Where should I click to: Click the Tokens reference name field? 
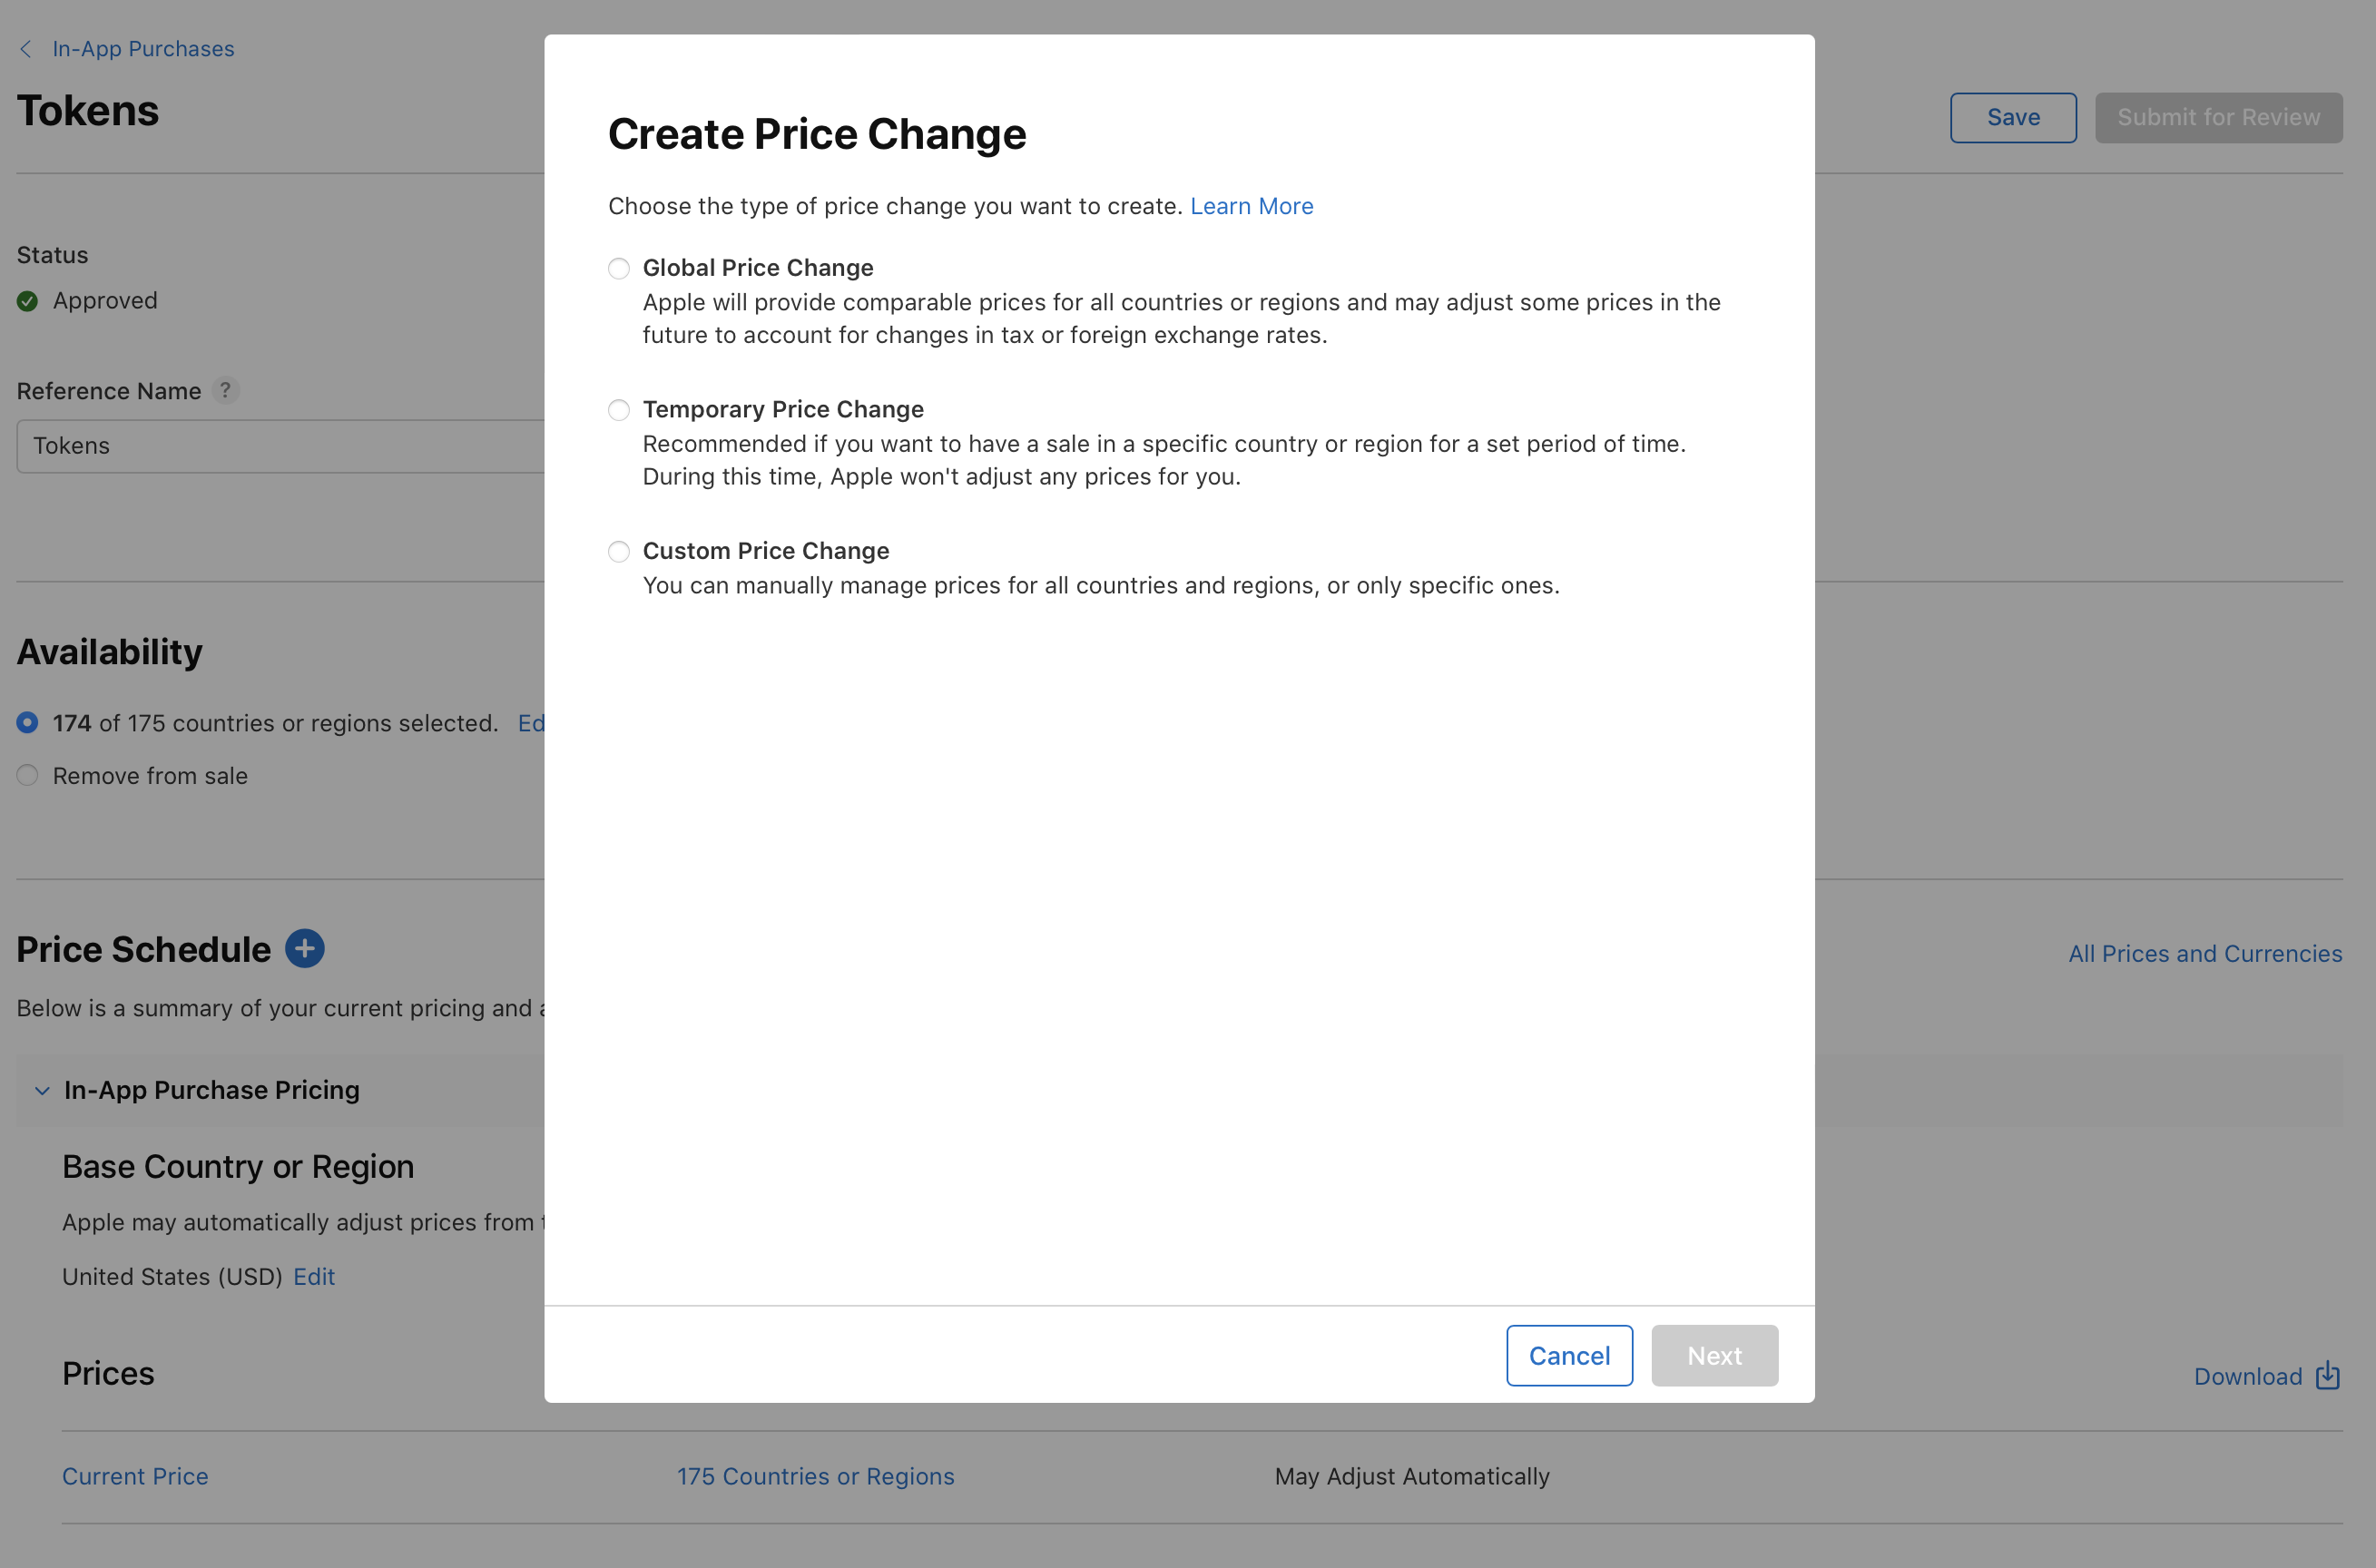coord(270,445)
